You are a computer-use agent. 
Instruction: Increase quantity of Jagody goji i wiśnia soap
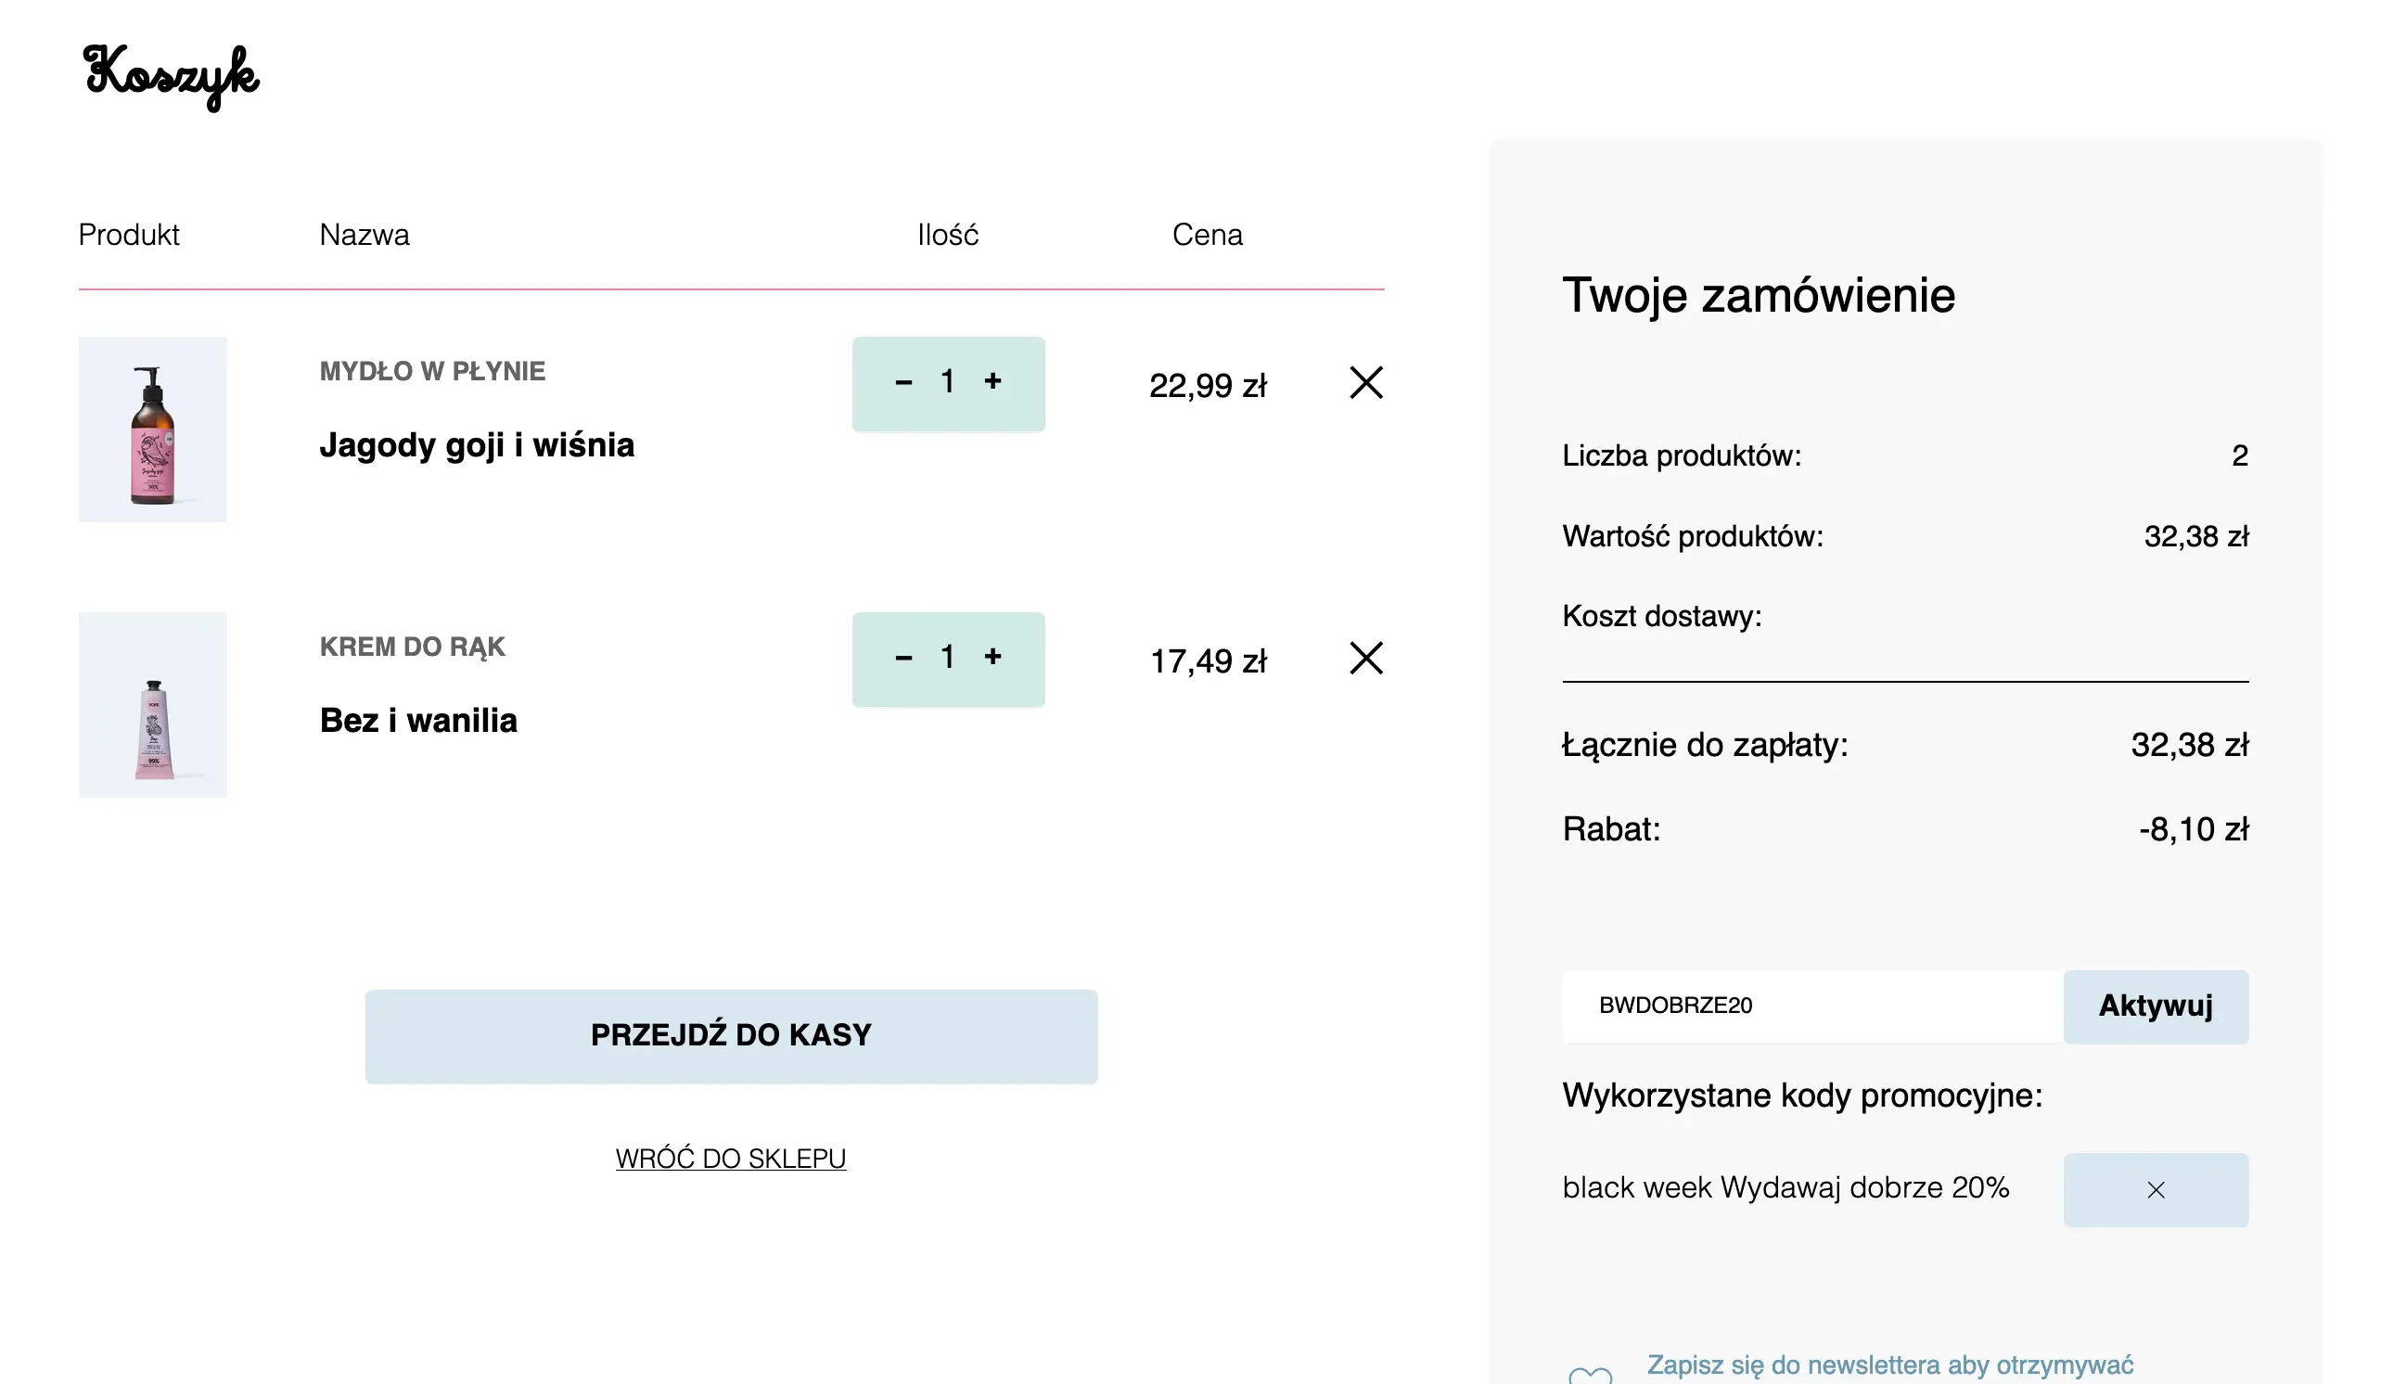993,382
